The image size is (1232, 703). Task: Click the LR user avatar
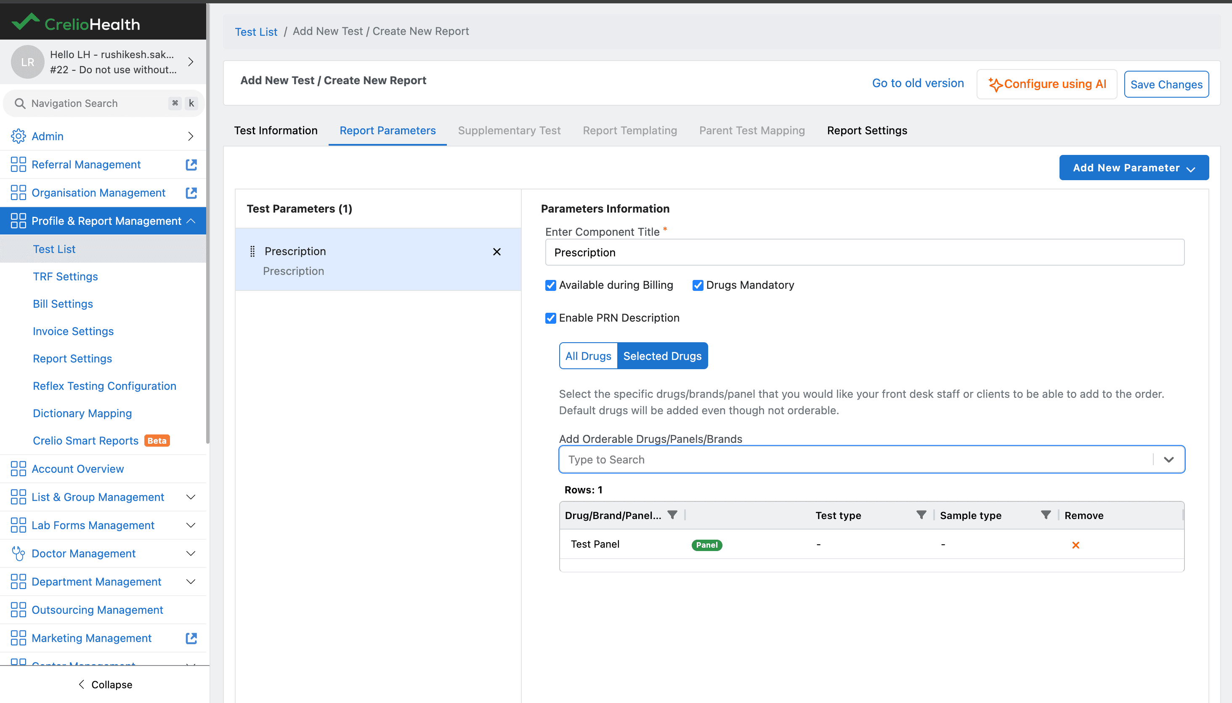click(x=27, y=62)
